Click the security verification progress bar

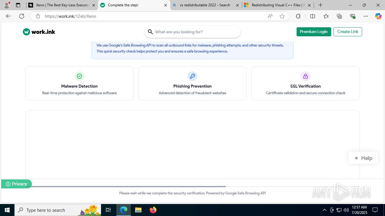(x=192, y=187)
